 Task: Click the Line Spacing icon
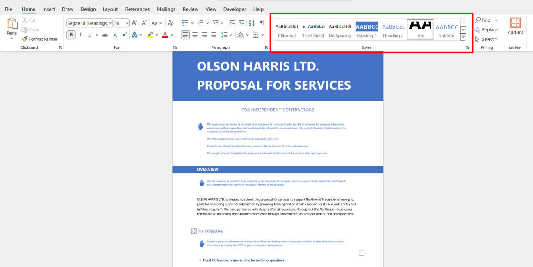coord(224,35)
